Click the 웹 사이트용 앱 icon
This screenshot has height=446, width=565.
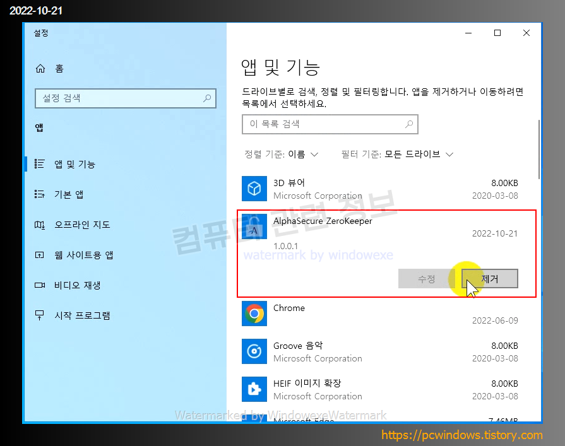pyautogui.click(x=39, y=255)
